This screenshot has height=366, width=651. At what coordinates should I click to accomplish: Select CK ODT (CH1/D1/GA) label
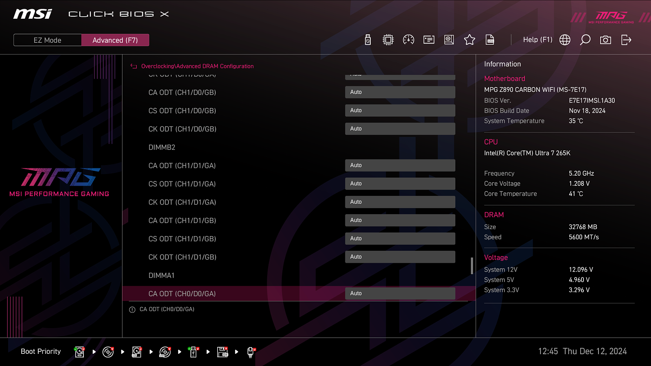tap(182, 203)
